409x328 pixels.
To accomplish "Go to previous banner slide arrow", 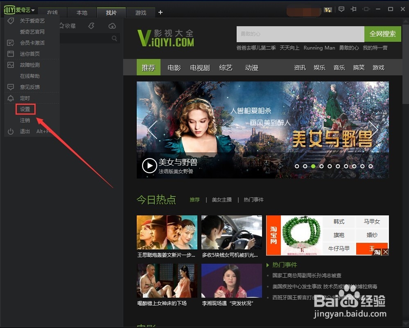I will pyautogui.click(x=153, y=130).
